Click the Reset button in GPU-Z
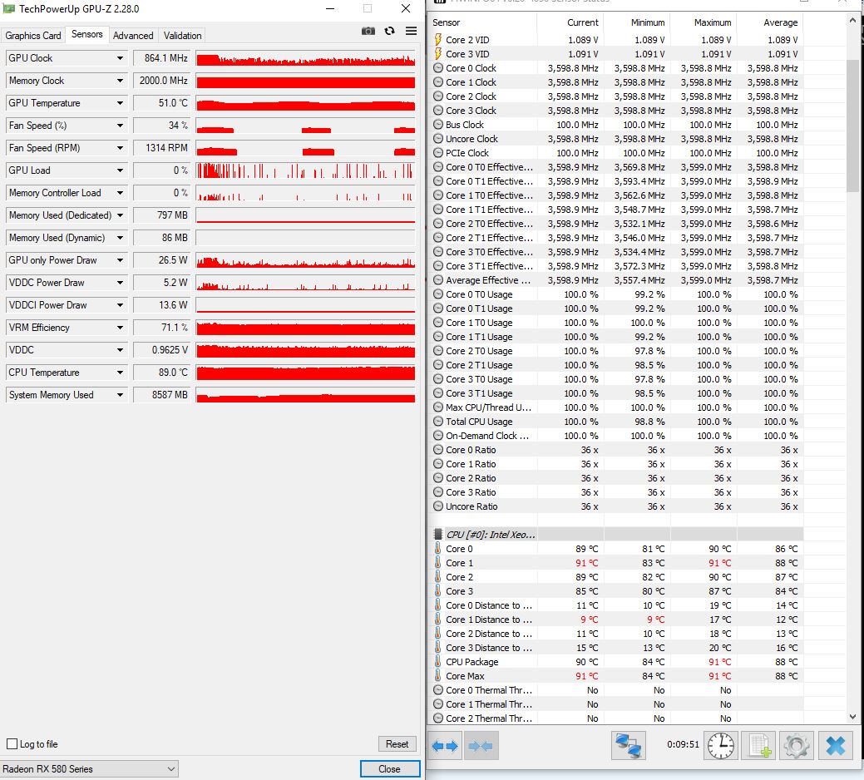This screenshot has width=864, height=780. [x=397, y=744]
